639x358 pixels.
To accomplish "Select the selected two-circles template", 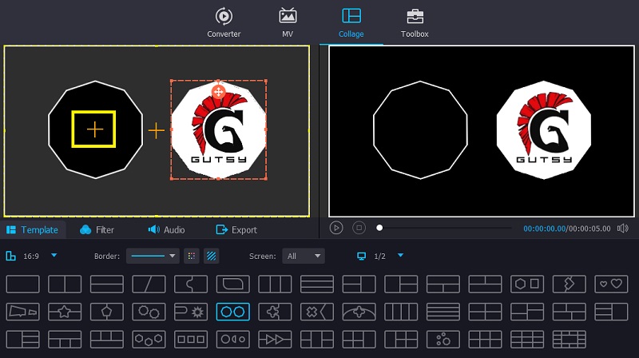I will 232,311.
